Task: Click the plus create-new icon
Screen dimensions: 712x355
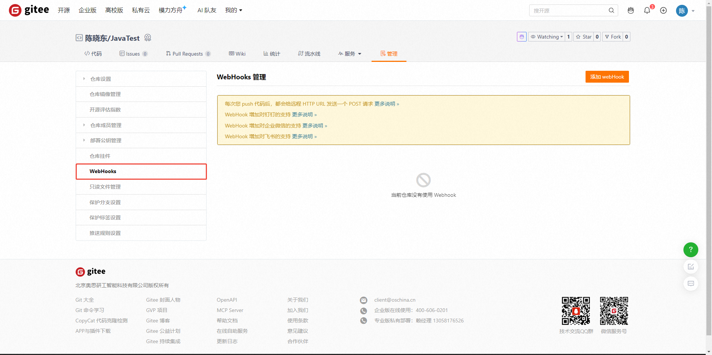Action: (663, 10)
